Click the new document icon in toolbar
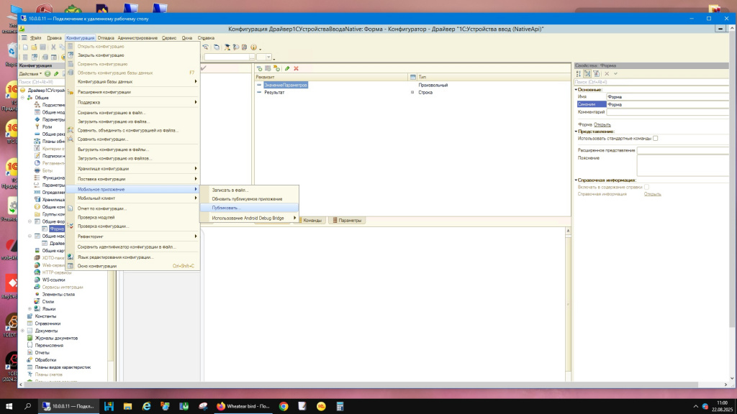Viewport: 737px width, 414px height. [x=25, y=47]
